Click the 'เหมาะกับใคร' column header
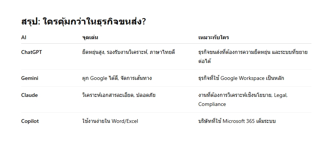This screenshot has height=144, width=336. [214, 37]
